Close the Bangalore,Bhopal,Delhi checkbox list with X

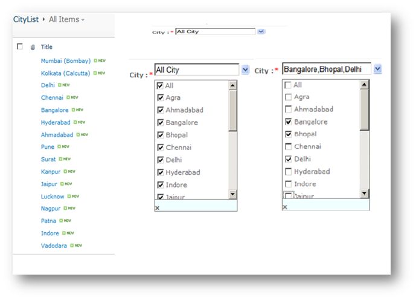tap(284, 207)
